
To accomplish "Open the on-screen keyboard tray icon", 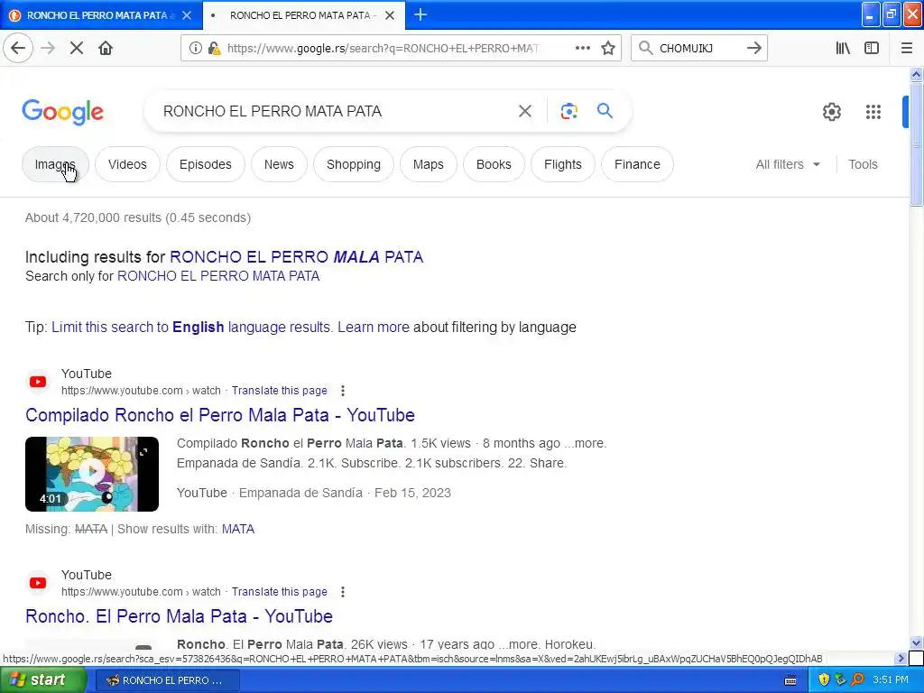I will tap(790, 680).
